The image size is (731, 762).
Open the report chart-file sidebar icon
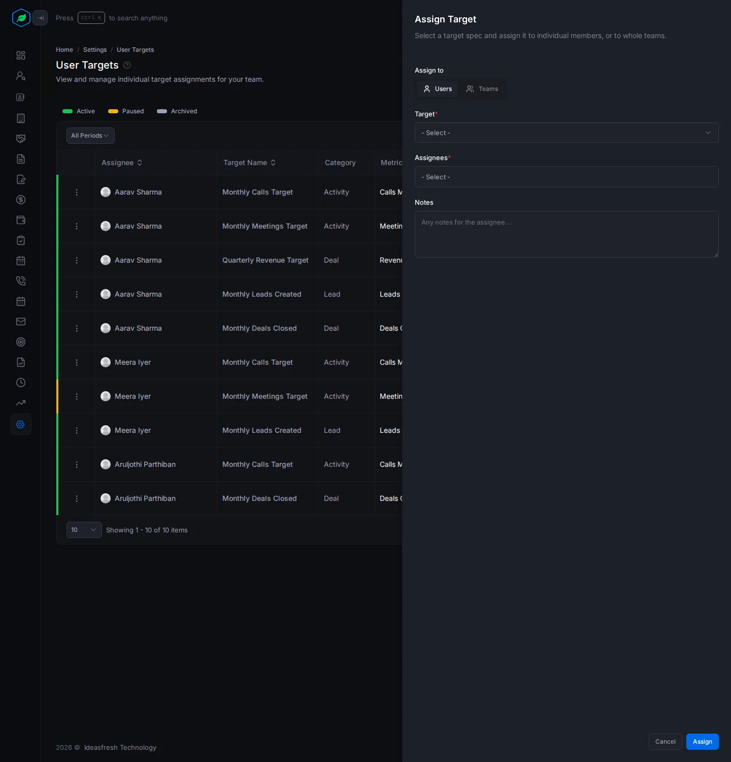pyautogui.click(x=21, y=362)
